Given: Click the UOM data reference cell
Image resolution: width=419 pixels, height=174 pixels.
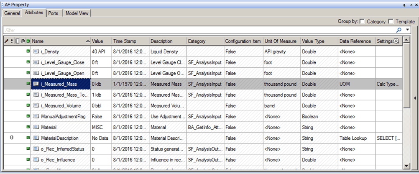Looking at the screenshot, I should (x=357, y=84).
